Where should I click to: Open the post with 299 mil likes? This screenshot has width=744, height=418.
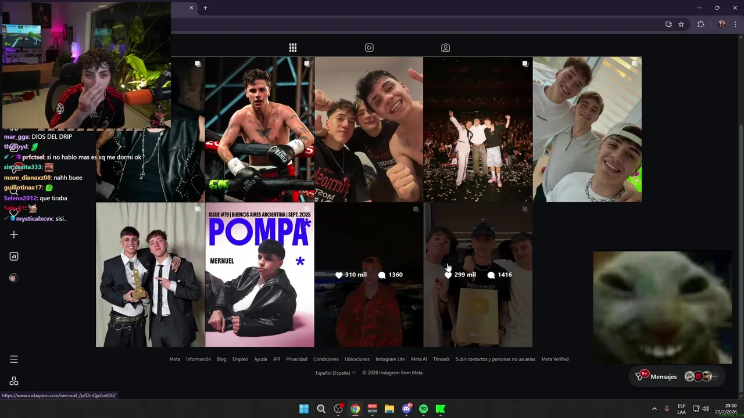coord(478,275)
